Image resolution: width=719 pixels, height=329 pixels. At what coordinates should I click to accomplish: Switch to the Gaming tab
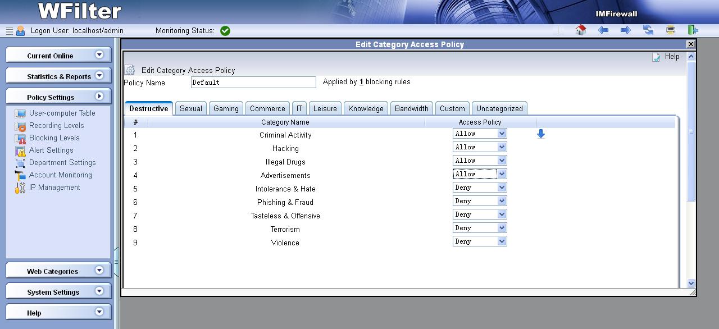pos(226,108)
